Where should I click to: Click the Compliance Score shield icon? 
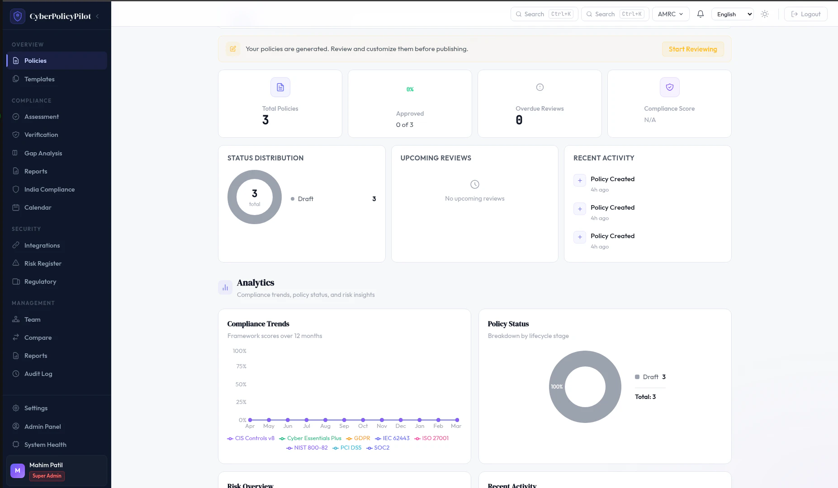click(x=670, y=87)
